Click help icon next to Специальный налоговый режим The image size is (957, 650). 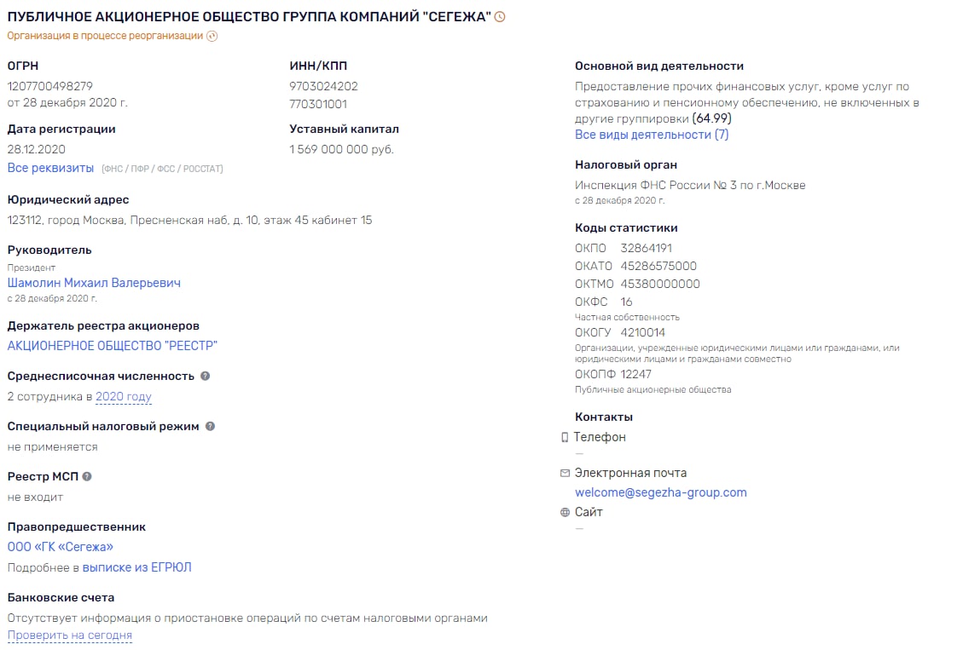[210, 426]
